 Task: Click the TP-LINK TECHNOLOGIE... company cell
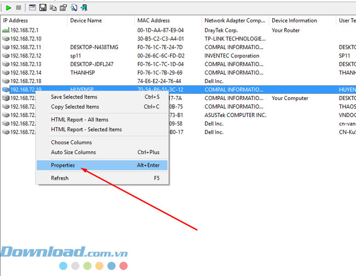point(235,39)
